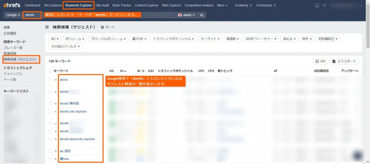Open the 単語数 filter dropdown
The image size is (370, 164).
pos(232,39)
